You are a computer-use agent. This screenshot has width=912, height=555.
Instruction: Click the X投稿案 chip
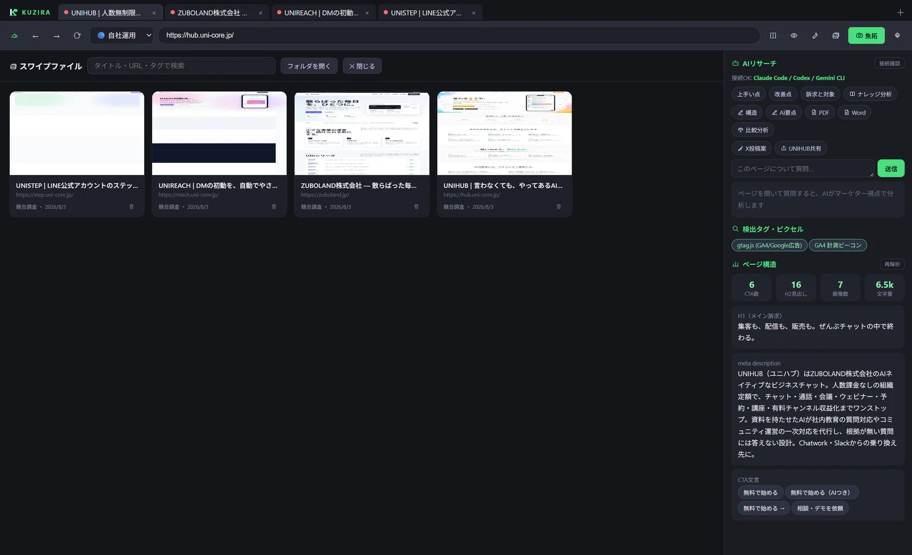(752, 148)
